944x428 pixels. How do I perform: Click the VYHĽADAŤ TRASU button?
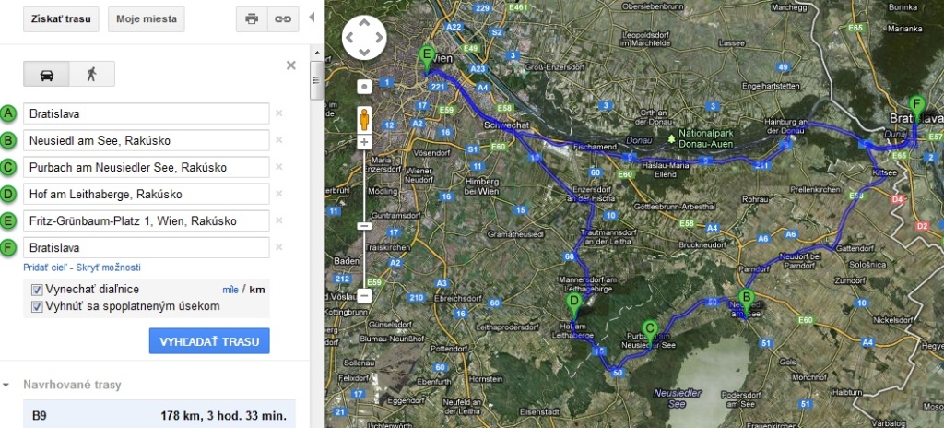click(209, 341)
